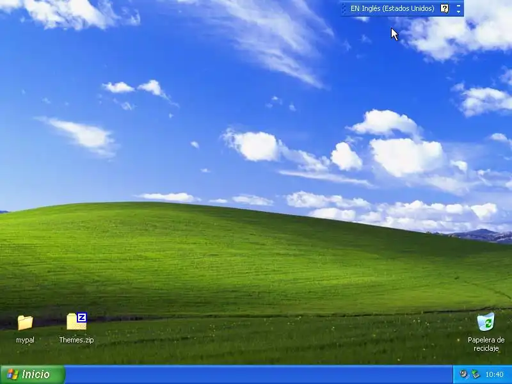Image resolution: width=512 pixels, height=384 pixels.
Task: Open language bar options down arrow
Action: point(458,12)
